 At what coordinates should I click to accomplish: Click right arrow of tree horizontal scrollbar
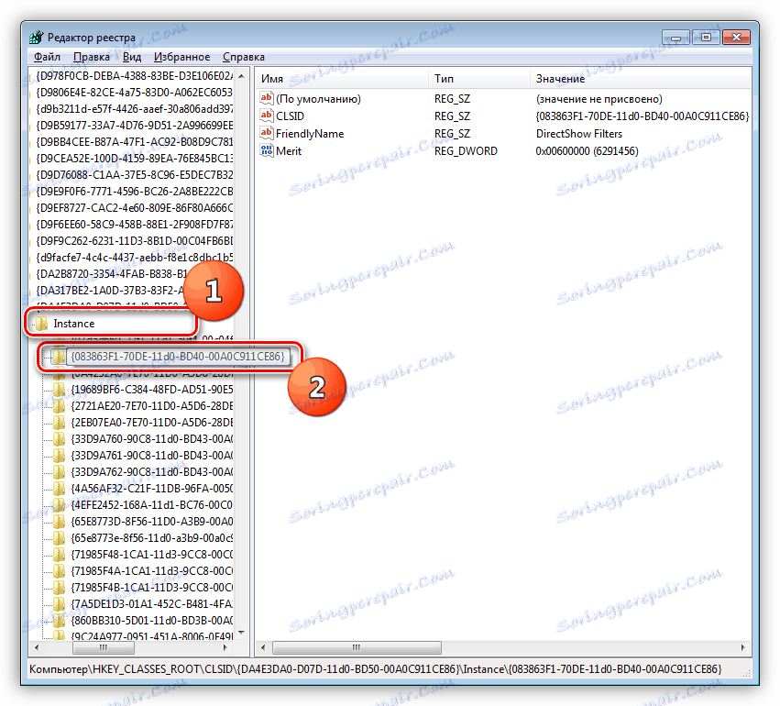(225, 647)
